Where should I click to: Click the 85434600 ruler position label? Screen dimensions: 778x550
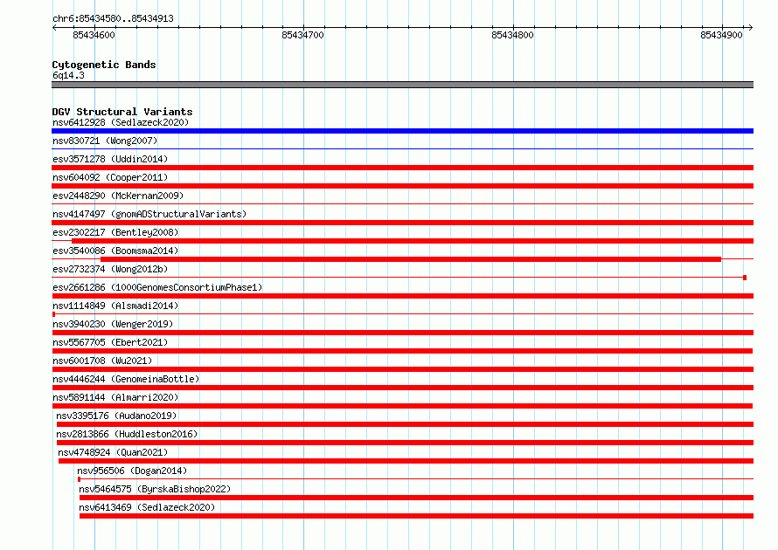coord(94,35)
